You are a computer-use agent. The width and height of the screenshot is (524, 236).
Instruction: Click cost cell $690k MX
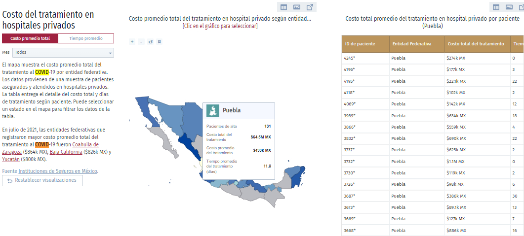click(477, 138)
